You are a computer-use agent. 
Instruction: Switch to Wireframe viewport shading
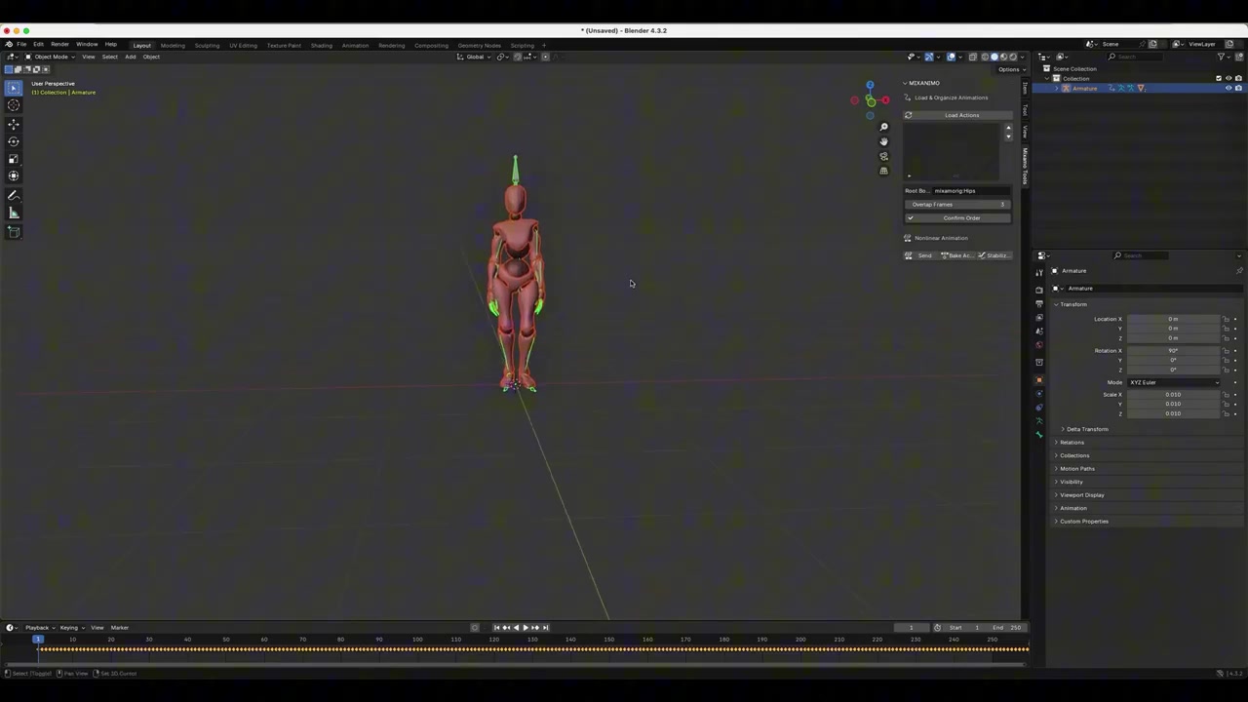(985, 57)
